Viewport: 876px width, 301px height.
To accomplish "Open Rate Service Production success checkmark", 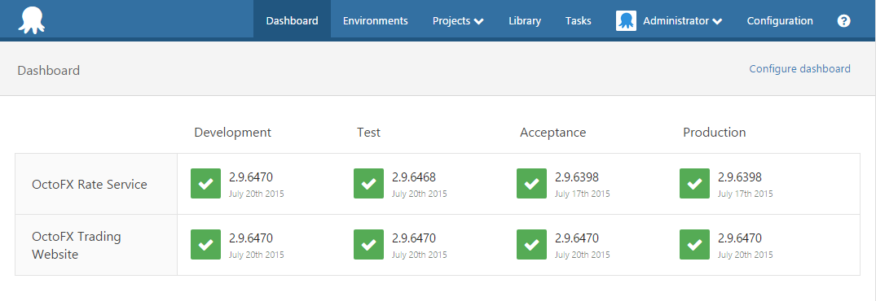I will tap(694, 183).
